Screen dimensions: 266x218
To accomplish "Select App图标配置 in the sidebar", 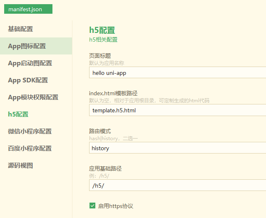I will [x=27, y=46].
